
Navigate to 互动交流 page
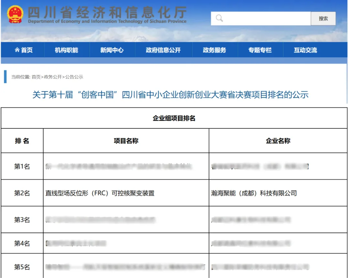(x=305, y=50)
